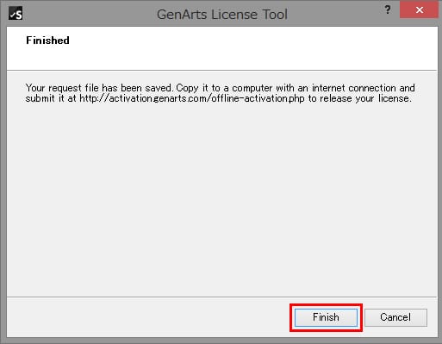Image resolution: width=442 pixels, height=344 pixels.
Task: Click the word 'Copy' in the instructions
Action: click(187, 88)
